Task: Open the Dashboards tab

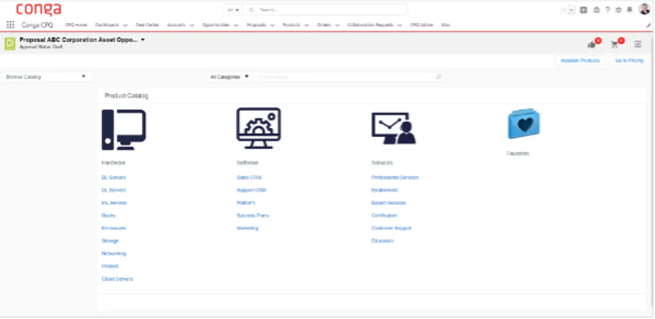Action: pyautogui.click(x=107, y=25)
